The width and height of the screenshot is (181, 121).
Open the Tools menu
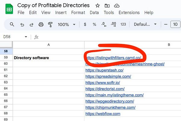pos(109,13)
